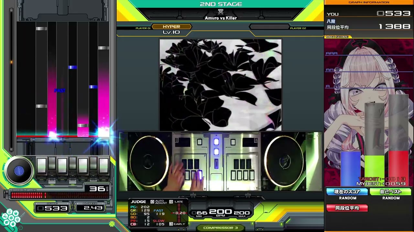Click the 36 percent gauge readout
Image resolution: width=414 pixels, height=232 pixels.
97,188
